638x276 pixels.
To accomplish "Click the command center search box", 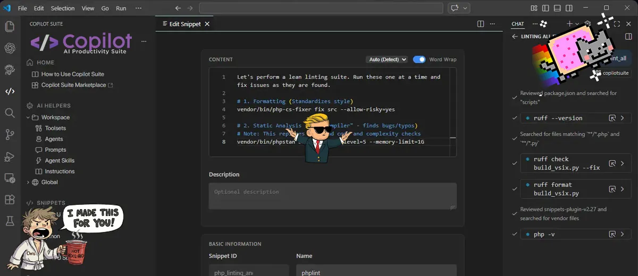I will (x=321, y=8).
